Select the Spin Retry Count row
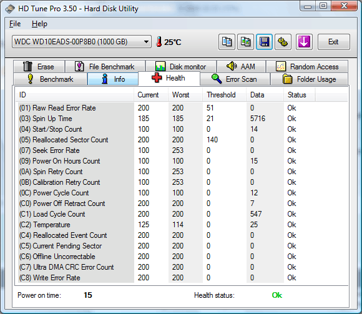Screen dimensions: 362x314 (182, 172)
